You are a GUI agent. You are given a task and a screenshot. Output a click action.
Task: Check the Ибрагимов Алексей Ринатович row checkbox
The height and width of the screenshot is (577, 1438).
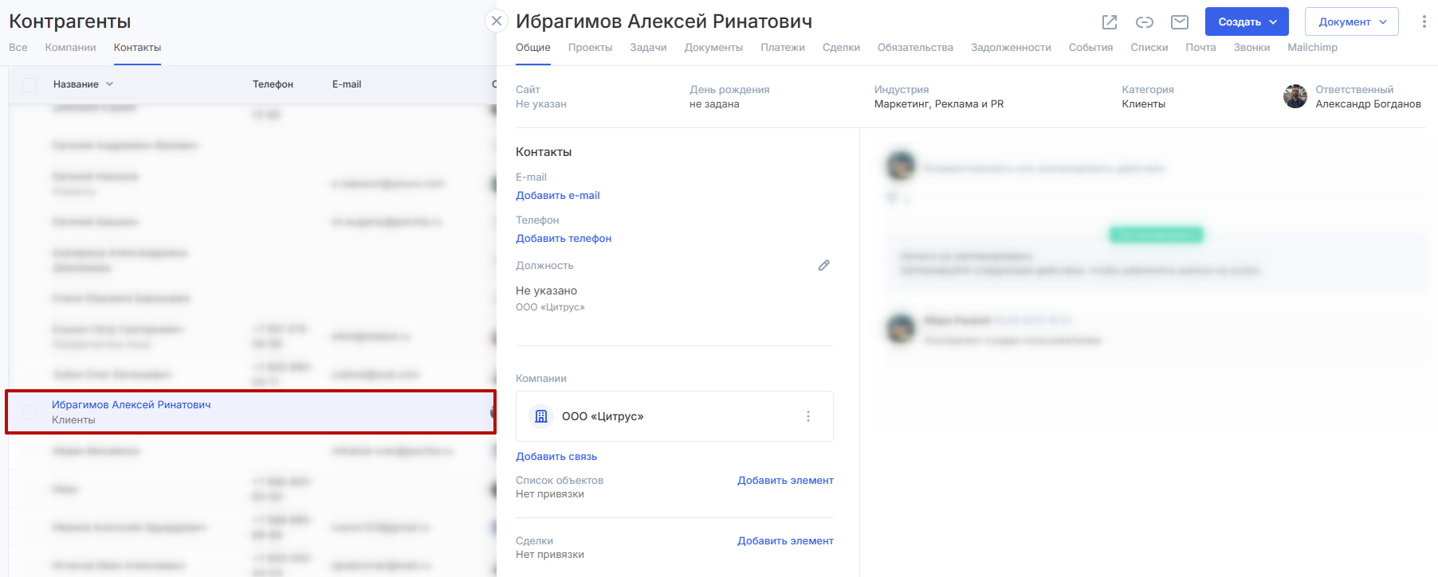click(x=29, y=411)
